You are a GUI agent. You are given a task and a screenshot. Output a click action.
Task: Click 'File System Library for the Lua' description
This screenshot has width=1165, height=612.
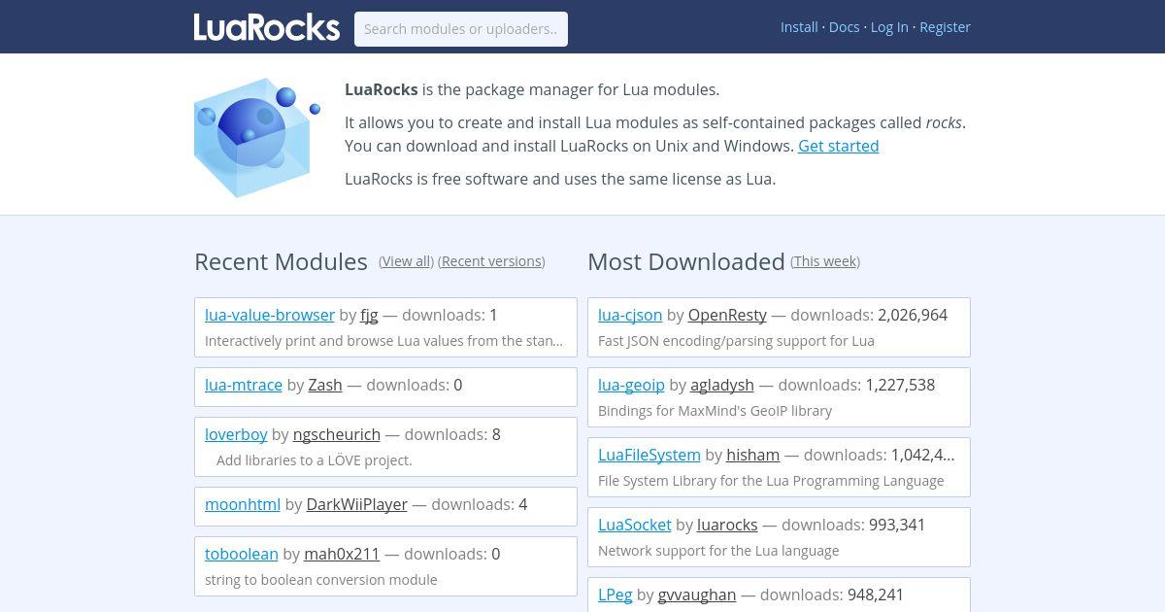tap(771, 481)
